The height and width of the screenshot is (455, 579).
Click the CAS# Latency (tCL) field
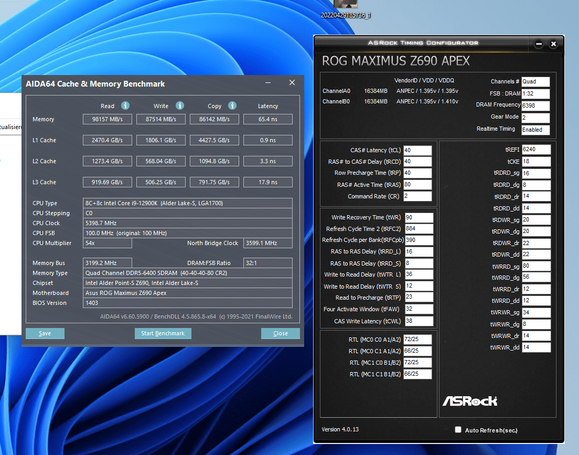tap(417, 151)
